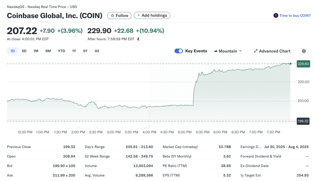
Task: Click the NasdaqGS Real Time Price header text
Action: (x=42, y=7)
